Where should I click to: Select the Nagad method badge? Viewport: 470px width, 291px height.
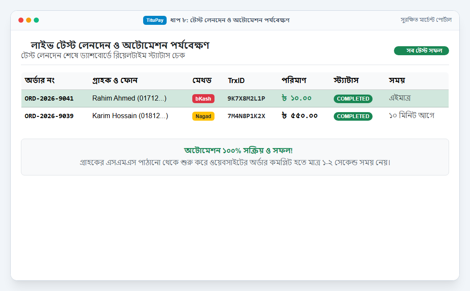[203, 116]
